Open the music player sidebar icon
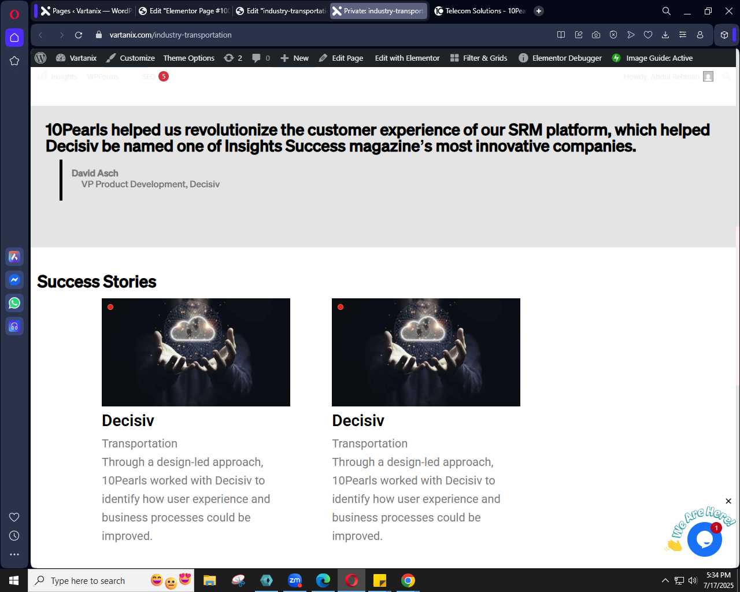Viewport: 740px width, 592px height. coord(14,326)
